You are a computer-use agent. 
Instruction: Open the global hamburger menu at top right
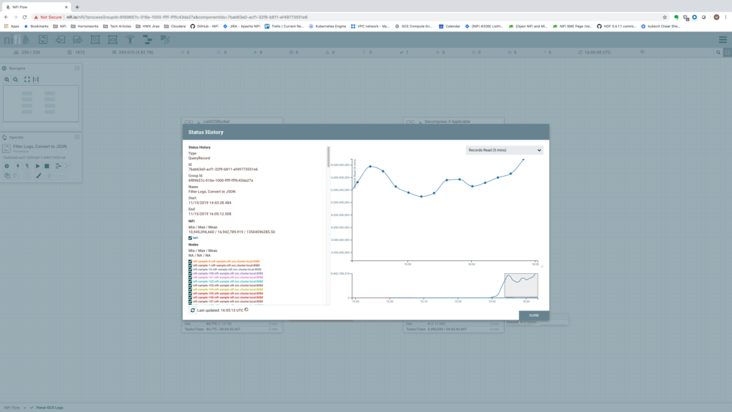(x=724, y=40)
